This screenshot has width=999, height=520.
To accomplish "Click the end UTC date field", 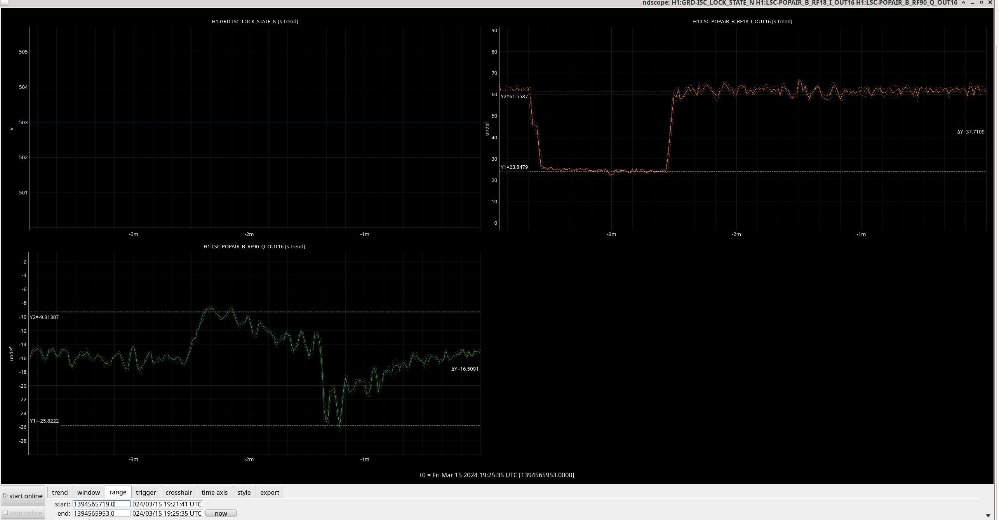I will tap(167, 513).
